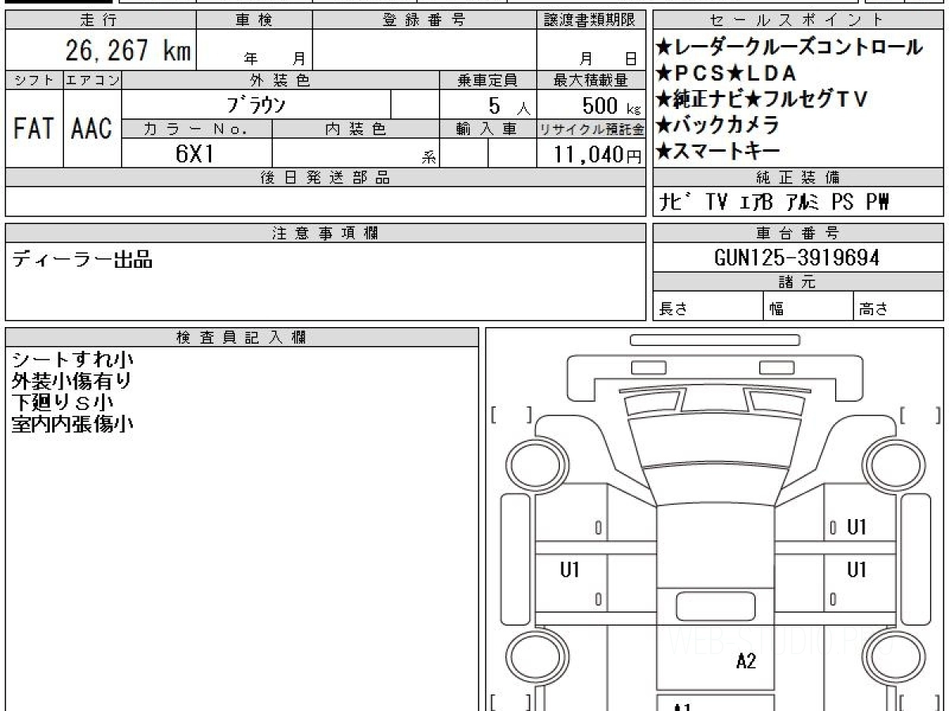949x711 pixels.
Task: Click the 注意事項欄 heading
Action: click(x=325, y=233)
